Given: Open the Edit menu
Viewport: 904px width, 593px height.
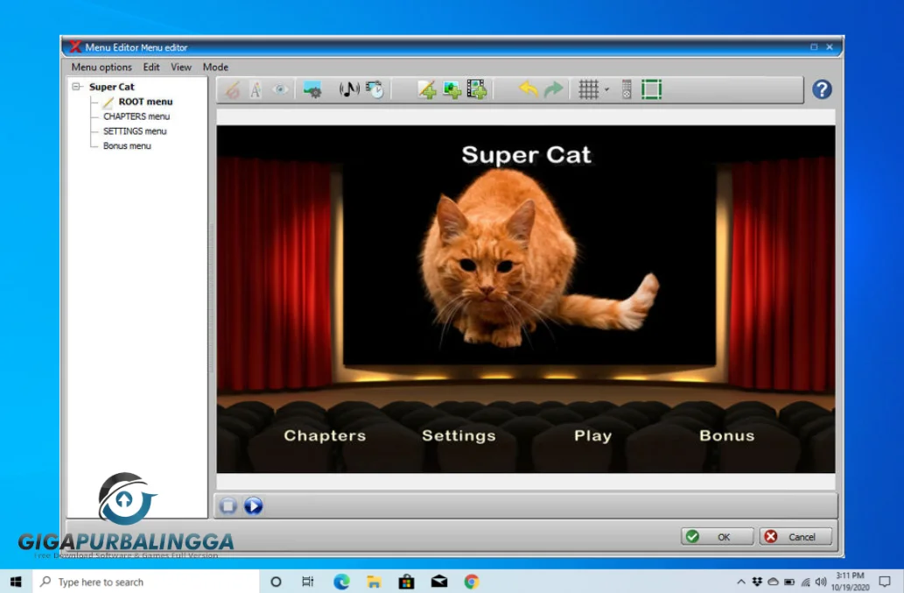Looking at the screenshot, I should pyautogui.click(x=151, y=67).
